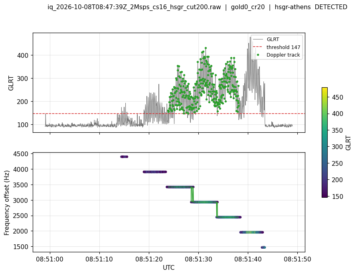The height and width of the screenshot is (275, 356).
Task: Click the "Frequency offset (Hz)" axis label
Action: pyautogui.click(x=6, y=203)
